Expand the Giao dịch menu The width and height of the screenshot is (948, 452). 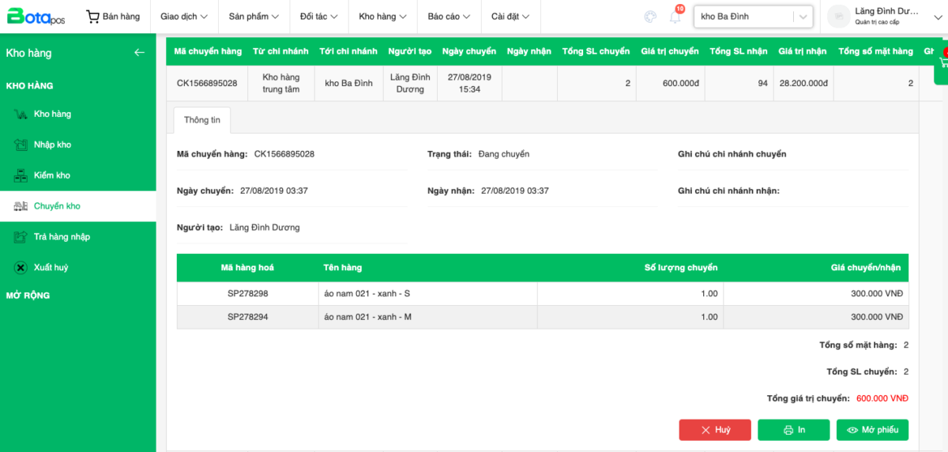coord(183,17)
